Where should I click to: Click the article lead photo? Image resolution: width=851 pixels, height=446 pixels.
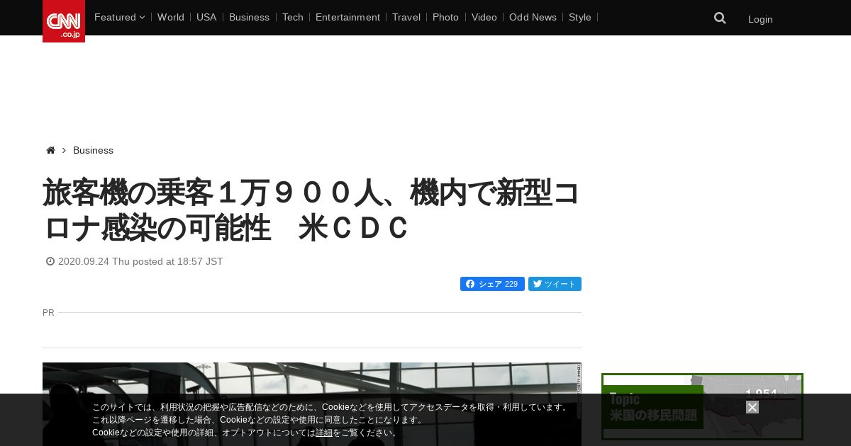pos(312,404)
